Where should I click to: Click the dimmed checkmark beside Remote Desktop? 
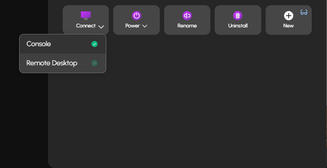(x=94, y=63)
